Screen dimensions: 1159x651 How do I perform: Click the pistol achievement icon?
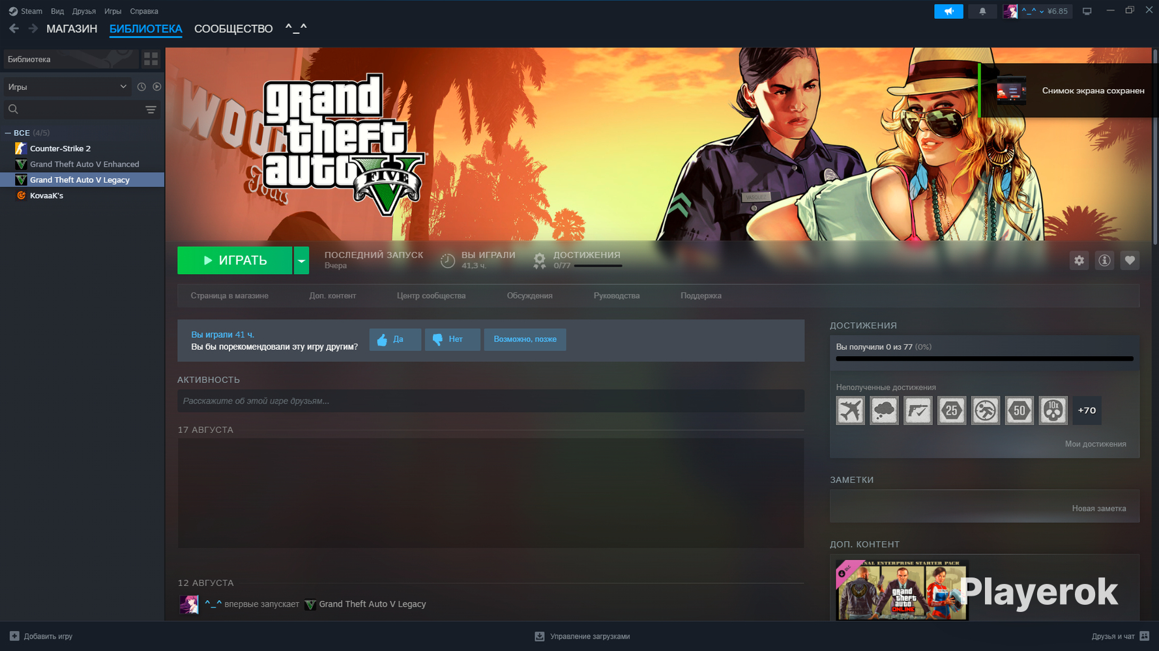[918, 411]
